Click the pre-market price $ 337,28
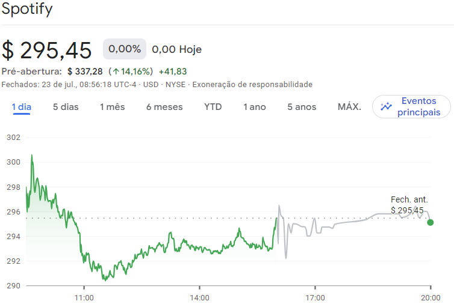Image resolution: width=454 pixels, height=307 pixels. pos(85,71)
